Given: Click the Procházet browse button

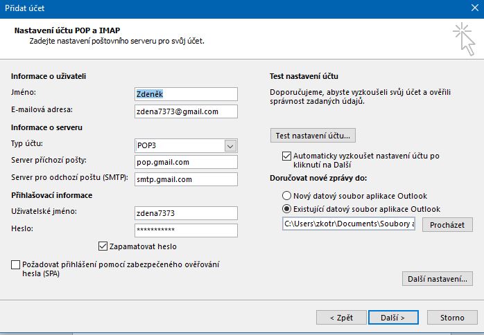Looking at the screenshot, I should pyautogui.click(x=447, y=225).
